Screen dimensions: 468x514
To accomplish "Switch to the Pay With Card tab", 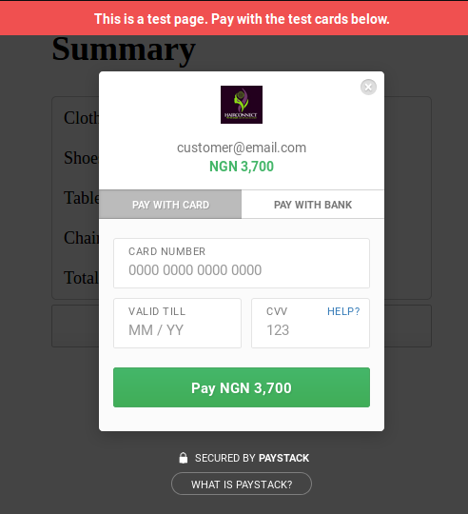I will pyautogui.click(x=170, y=205).
